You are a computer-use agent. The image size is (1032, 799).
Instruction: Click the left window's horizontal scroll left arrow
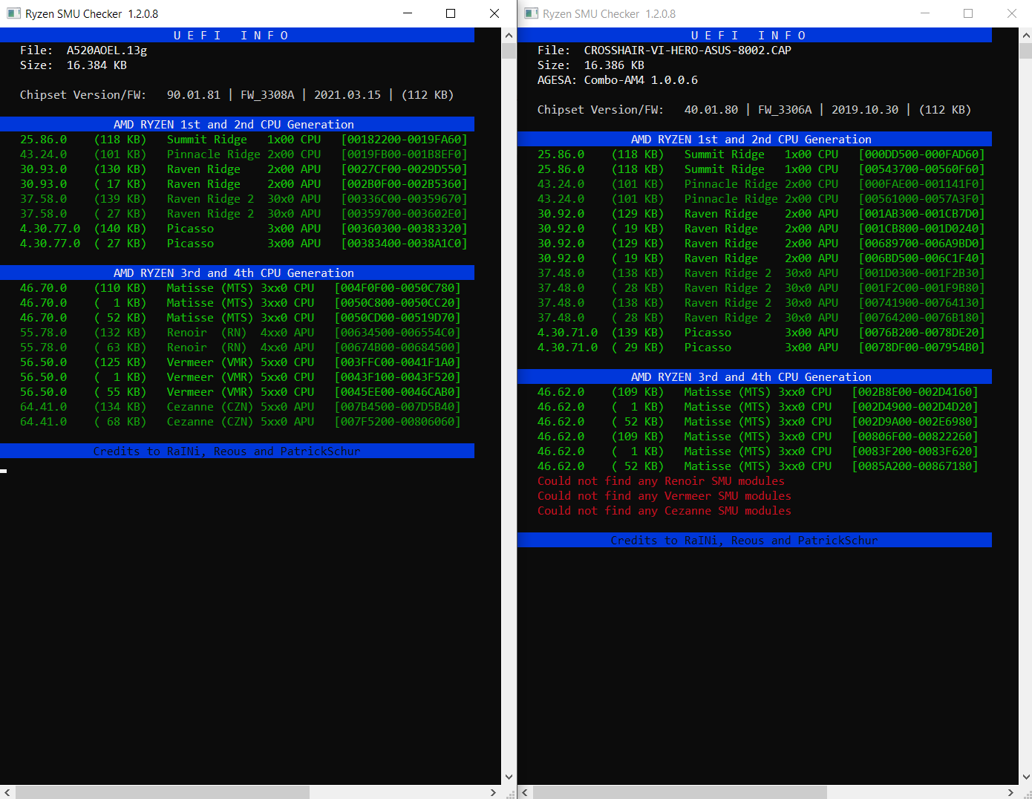click(7, 792)
